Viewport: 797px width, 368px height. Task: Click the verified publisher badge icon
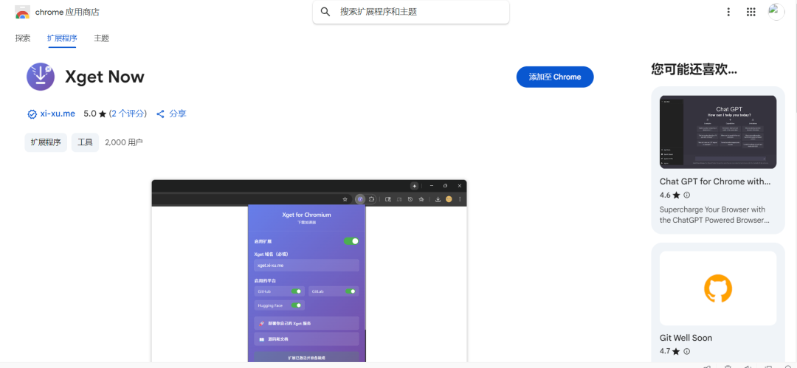tap(32, 114)
